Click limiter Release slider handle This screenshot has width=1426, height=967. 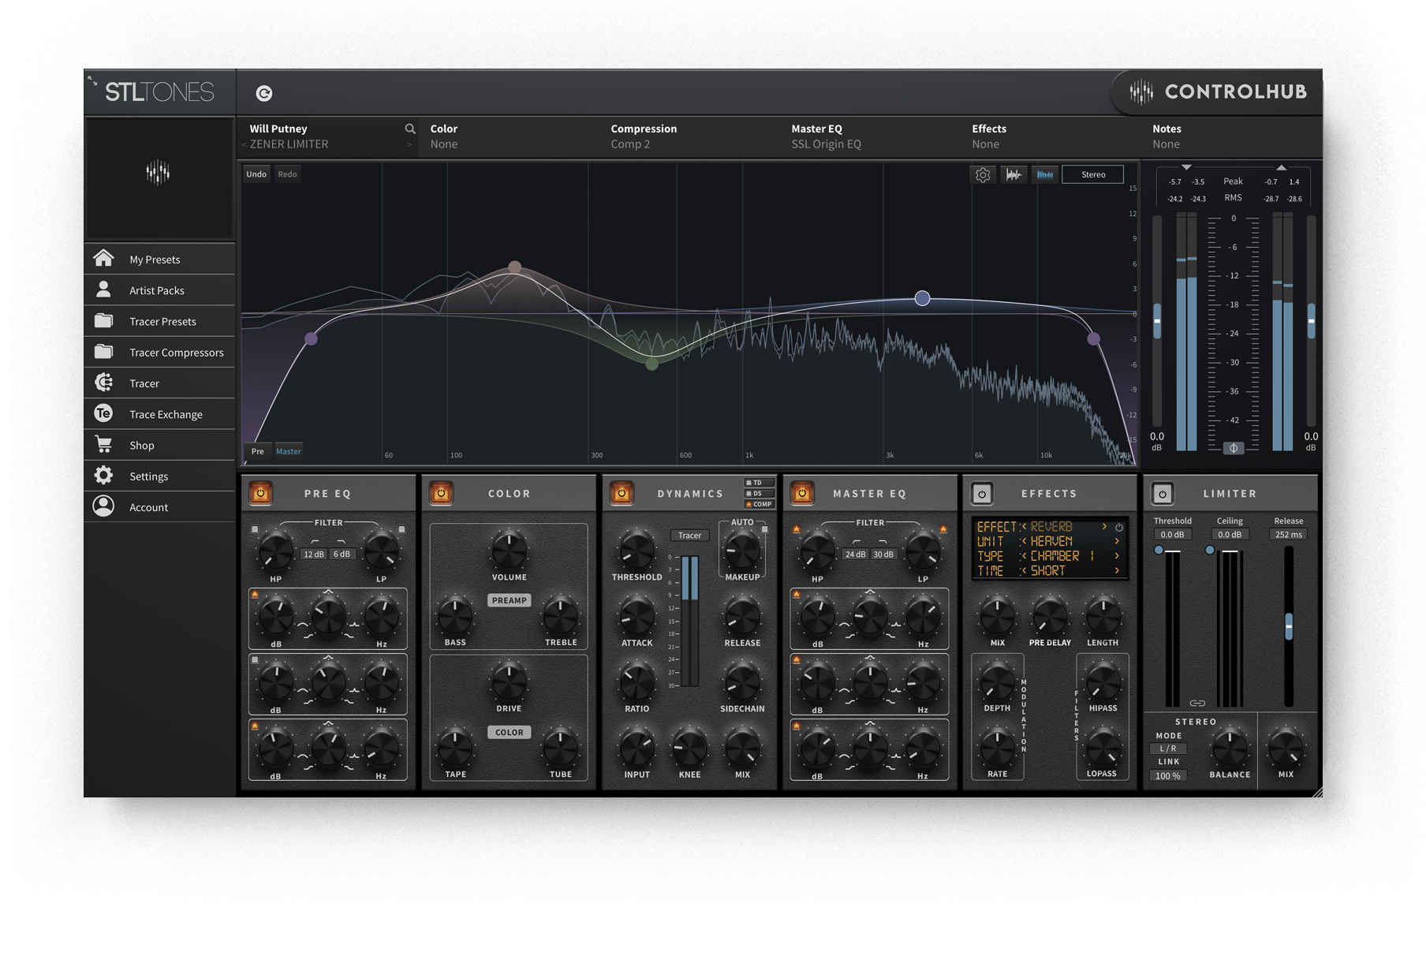(x=1289, y=626)
